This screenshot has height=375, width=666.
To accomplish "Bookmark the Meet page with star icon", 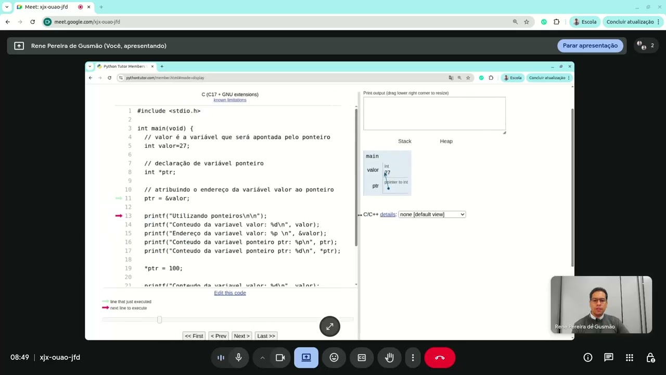I will click(x=527, y=22).
